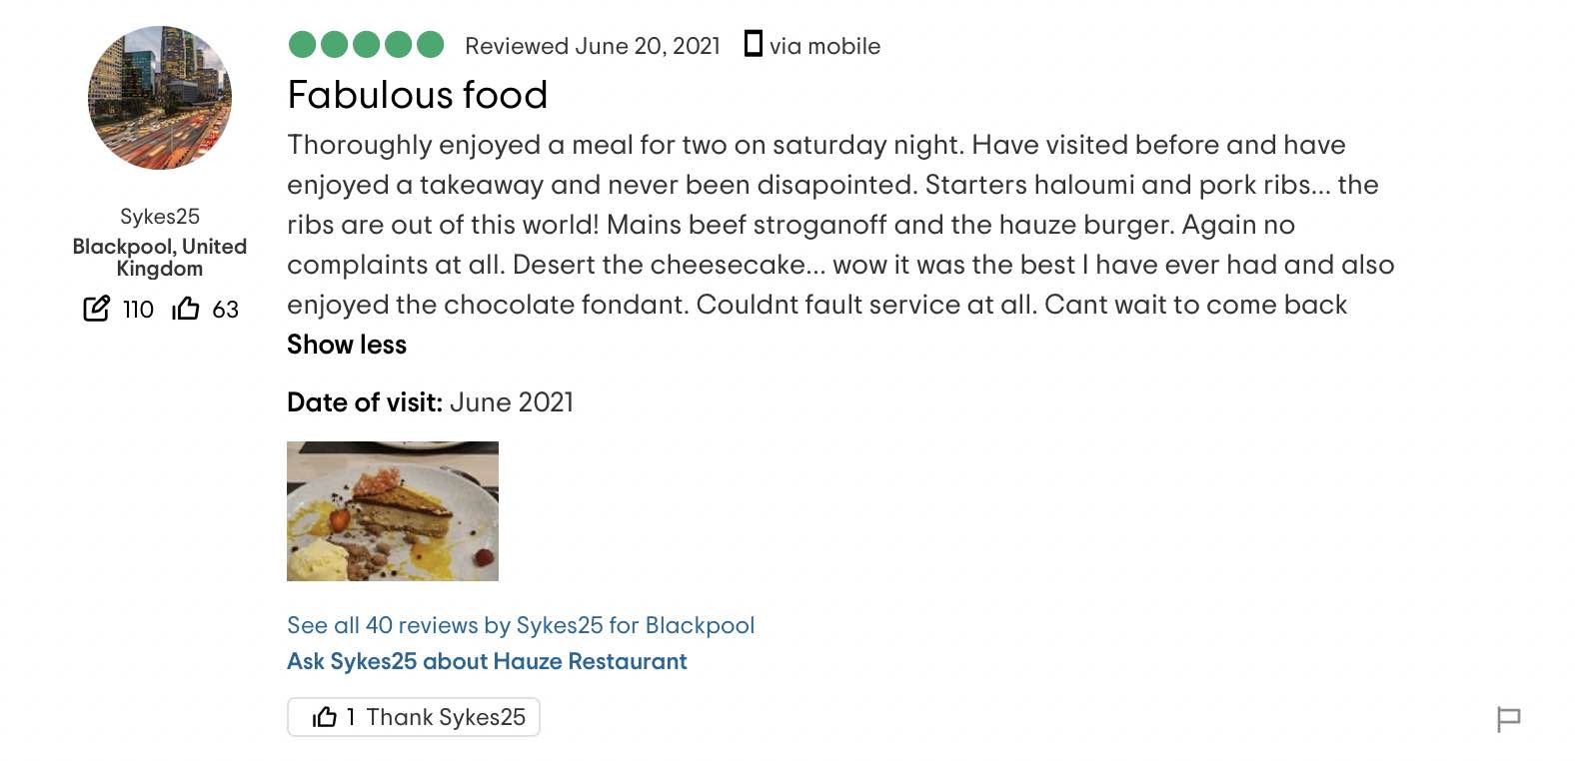
Task: Click the 110 contributions count
Action: [x=138, y=310]
